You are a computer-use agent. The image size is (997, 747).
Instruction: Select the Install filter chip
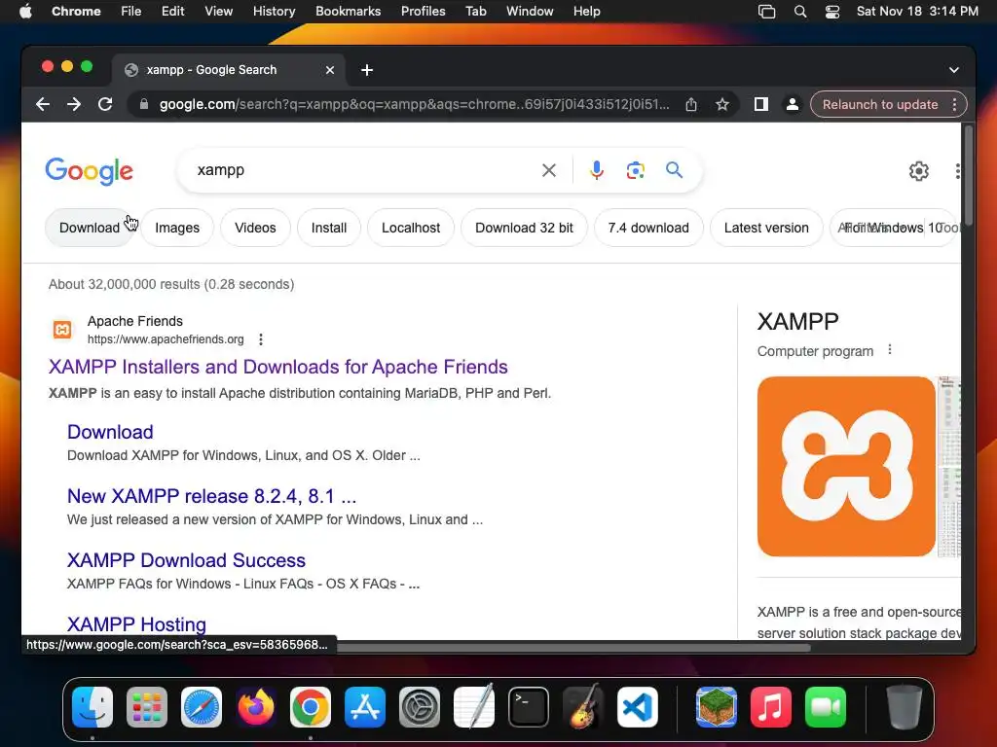point(329,228)
